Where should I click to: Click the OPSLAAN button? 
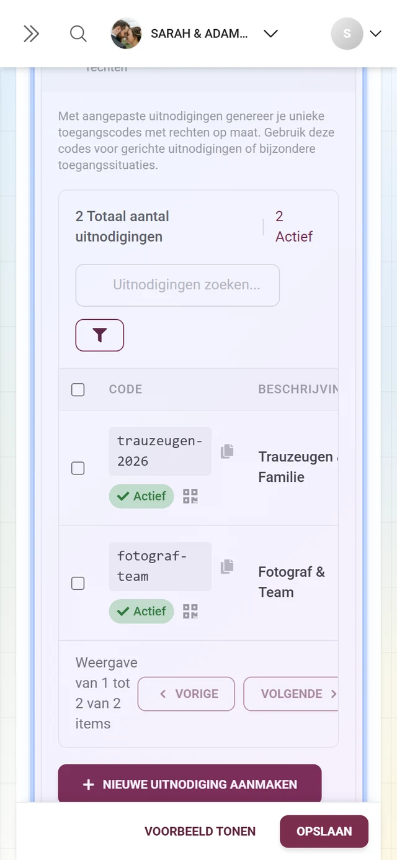(x=324, y=831)
